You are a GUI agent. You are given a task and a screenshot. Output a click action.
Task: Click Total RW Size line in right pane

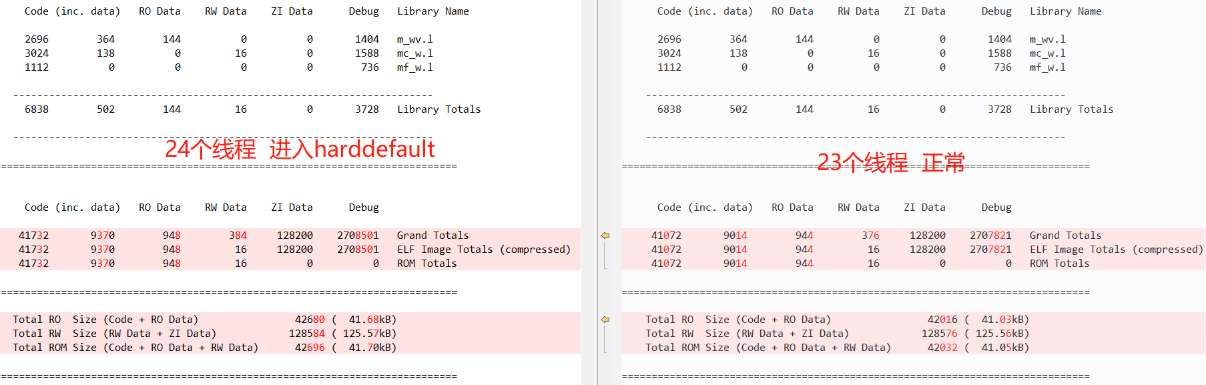point(837,334)
